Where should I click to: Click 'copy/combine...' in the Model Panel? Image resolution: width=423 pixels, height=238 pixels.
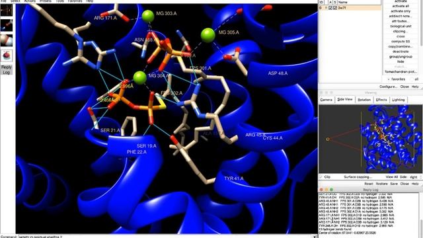[x=401, y=46]
